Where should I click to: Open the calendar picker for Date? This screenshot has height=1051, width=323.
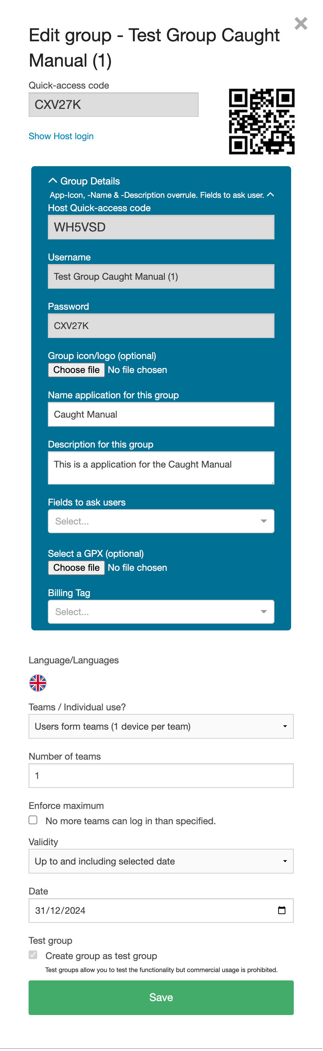click(x=281, y=910)
